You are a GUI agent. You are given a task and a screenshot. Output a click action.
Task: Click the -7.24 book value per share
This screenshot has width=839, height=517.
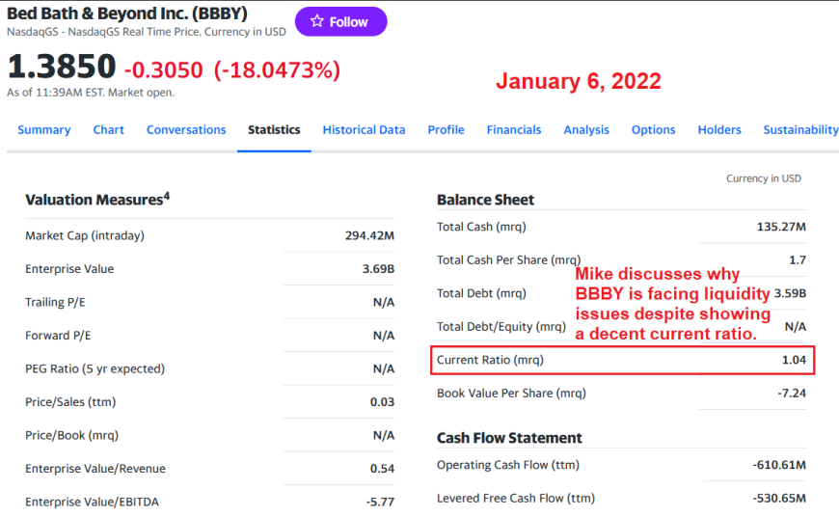[x=792, y=393]
